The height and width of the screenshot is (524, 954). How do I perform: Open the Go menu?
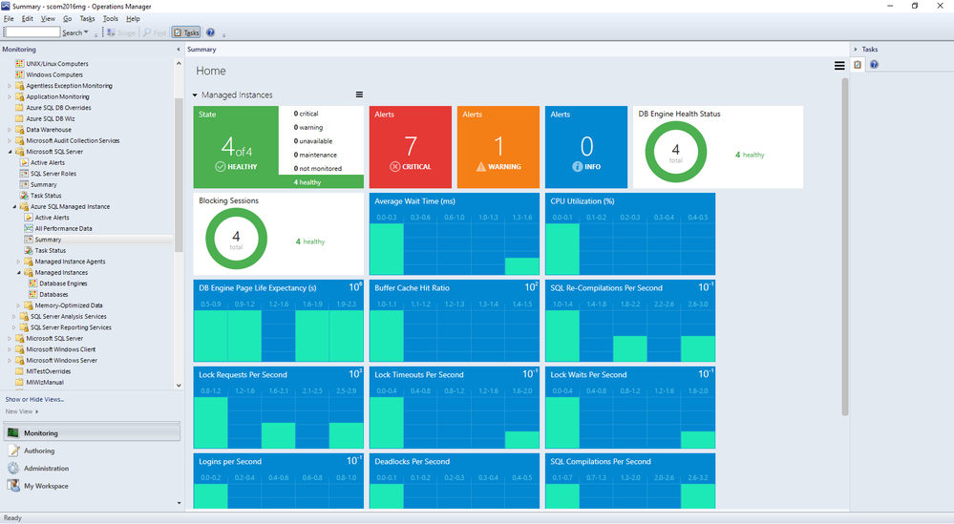[x=68, y=19]
